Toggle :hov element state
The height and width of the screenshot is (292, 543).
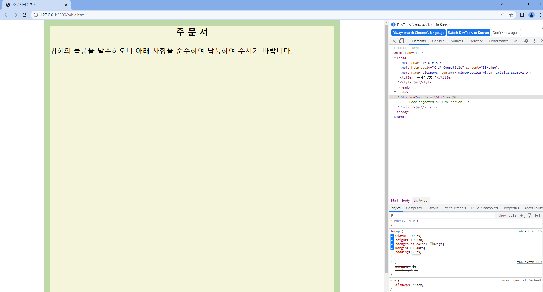(502, 216)
